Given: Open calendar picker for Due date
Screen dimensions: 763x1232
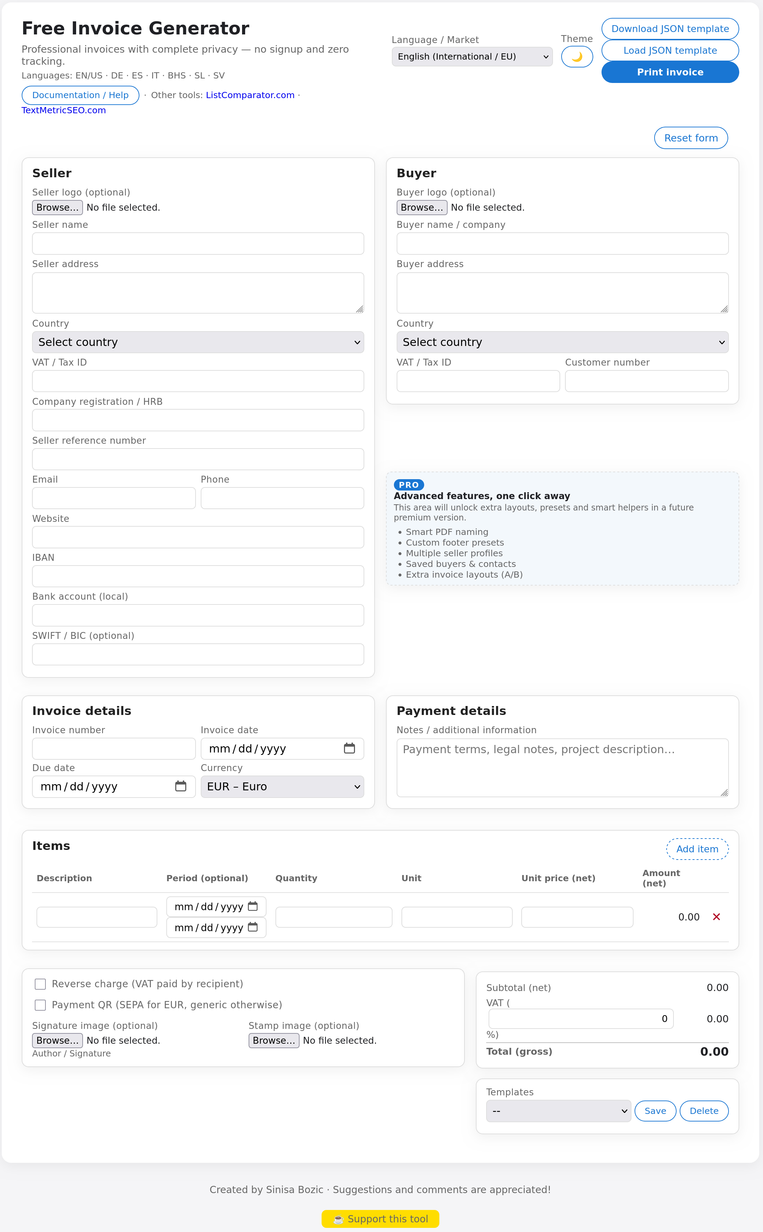Looking at the screenshot, I should [181, 786].
